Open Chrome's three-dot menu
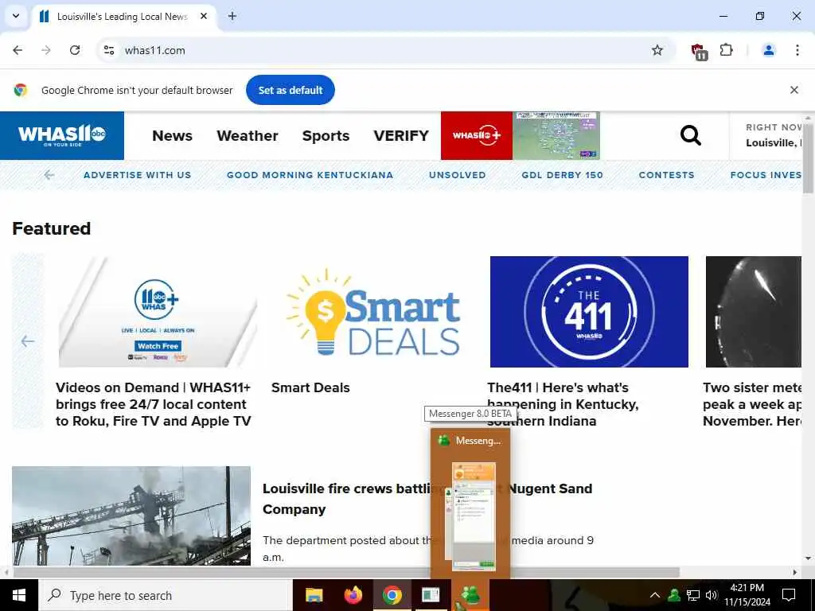Viewport: 815px width, 611px height. tap(797, 50)
